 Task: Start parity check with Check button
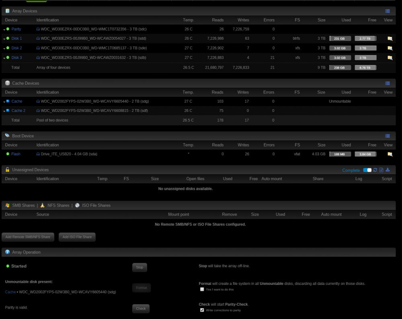point(141,309)
